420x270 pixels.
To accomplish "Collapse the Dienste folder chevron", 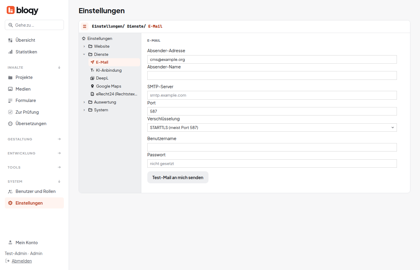I will pyautogui.click(x=84, y=54).
